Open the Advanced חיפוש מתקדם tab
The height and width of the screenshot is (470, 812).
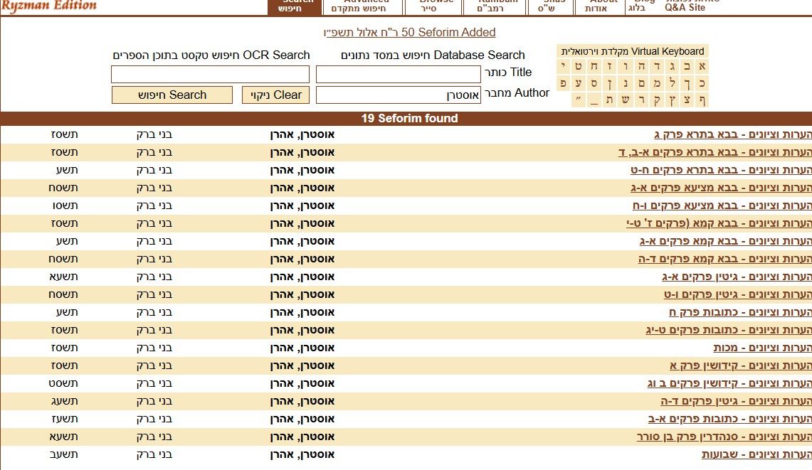(x=362, y=7)
